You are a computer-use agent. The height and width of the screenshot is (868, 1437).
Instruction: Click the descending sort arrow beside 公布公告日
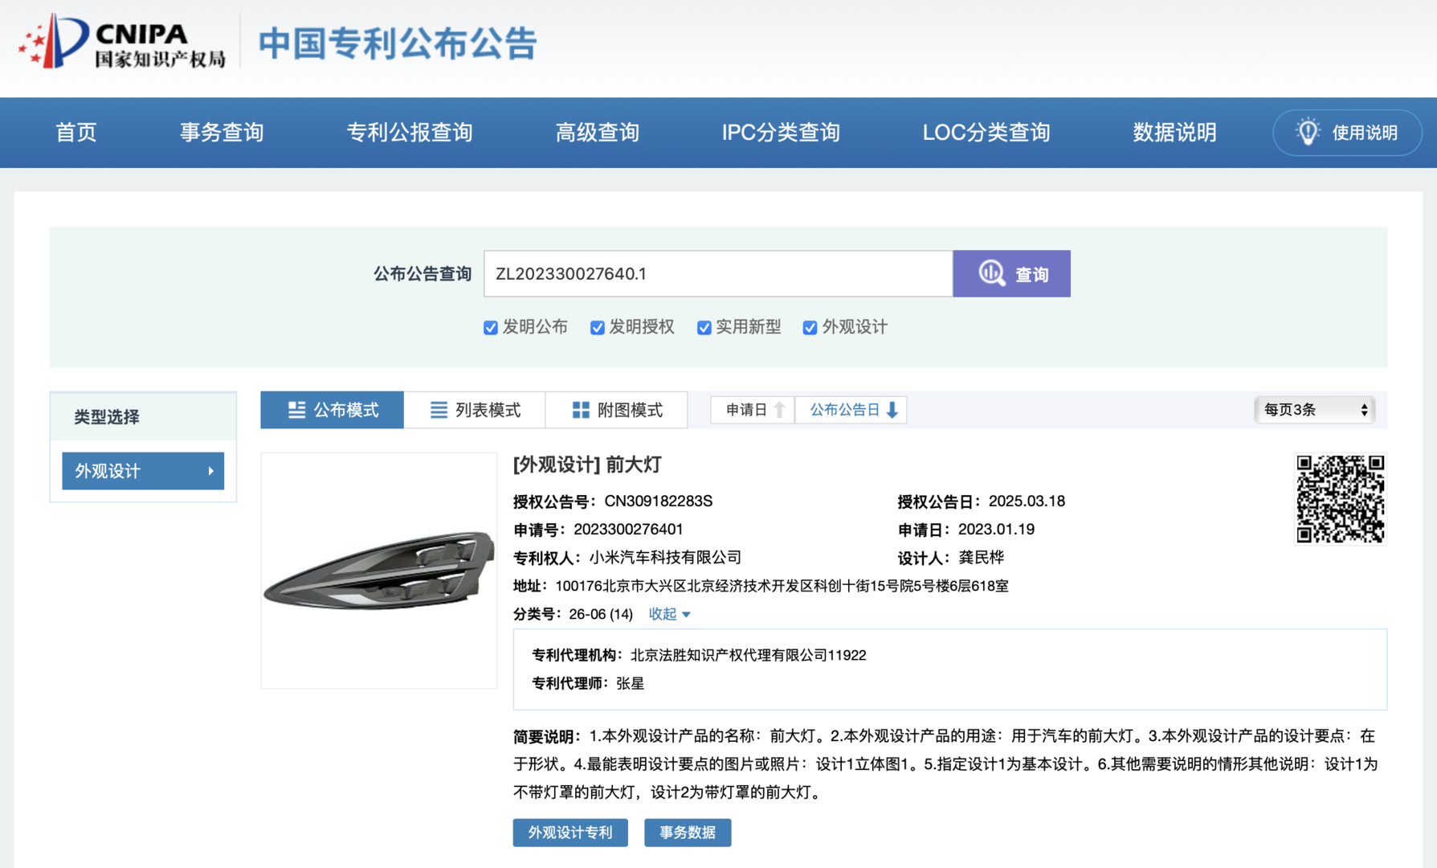(x=892, y=410)
